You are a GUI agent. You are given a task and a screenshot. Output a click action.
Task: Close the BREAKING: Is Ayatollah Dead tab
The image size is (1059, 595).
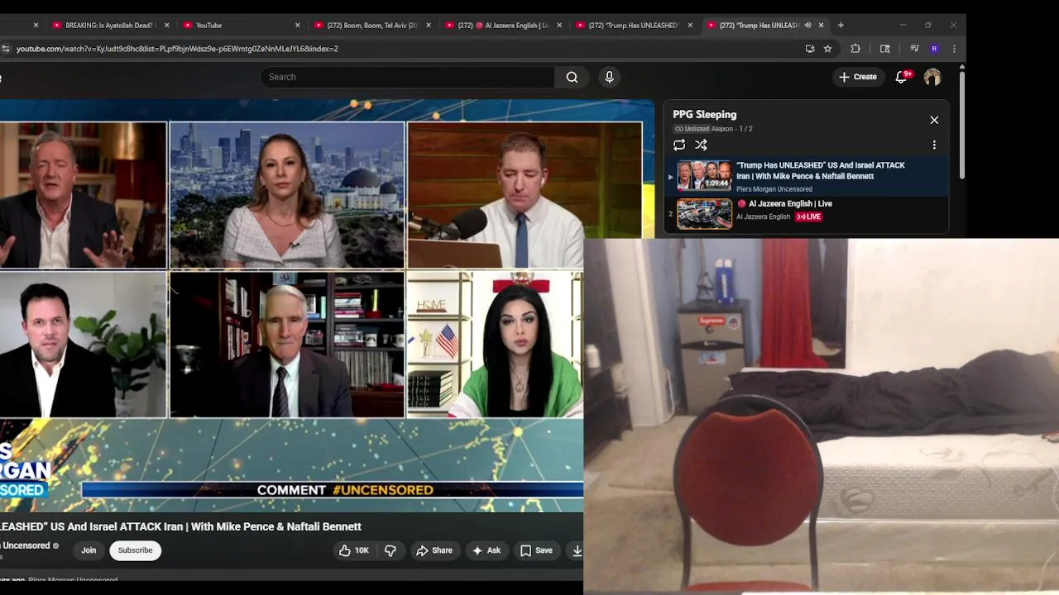tap(166, 25)
